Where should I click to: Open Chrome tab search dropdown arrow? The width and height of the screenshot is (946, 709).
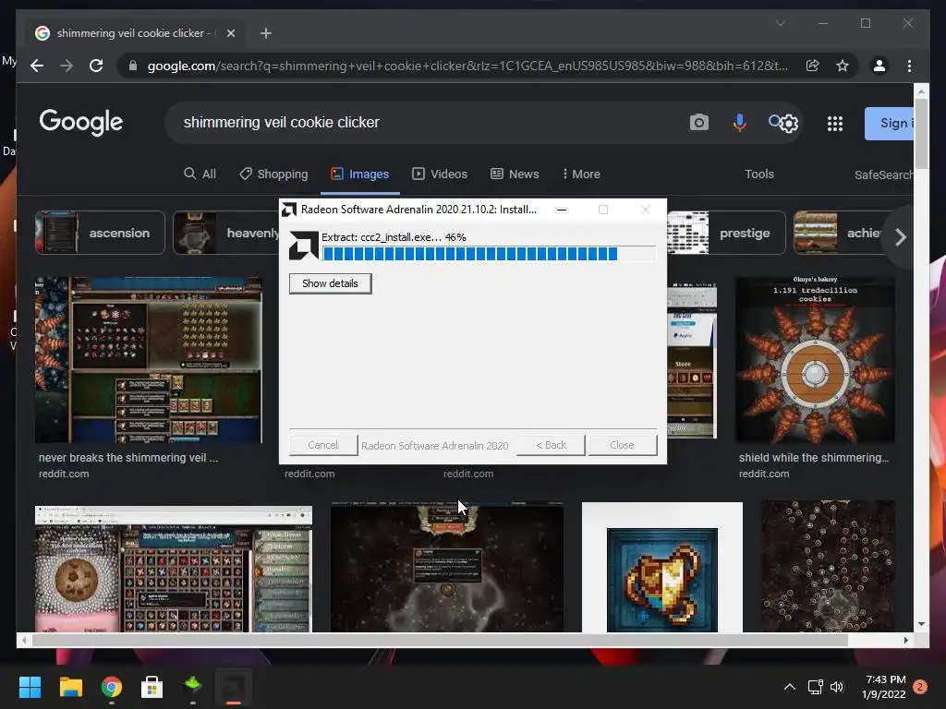[x=780, y=23]
